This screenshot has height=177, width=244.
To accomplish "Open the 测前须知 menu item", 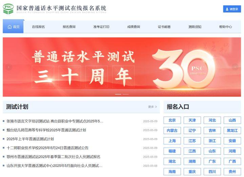I will pyautogui.click(x=195, y=27).
